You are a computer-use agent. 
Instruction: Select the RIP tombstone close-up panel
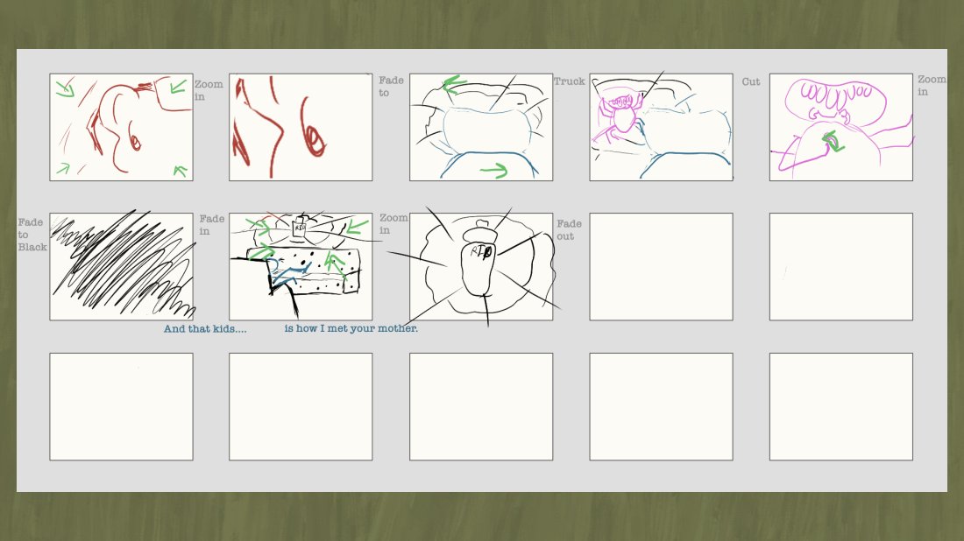[x=481, y=266]
